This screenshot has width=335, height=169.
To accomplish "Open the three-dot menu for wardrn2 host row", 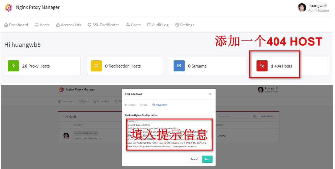I will [273, 136].
